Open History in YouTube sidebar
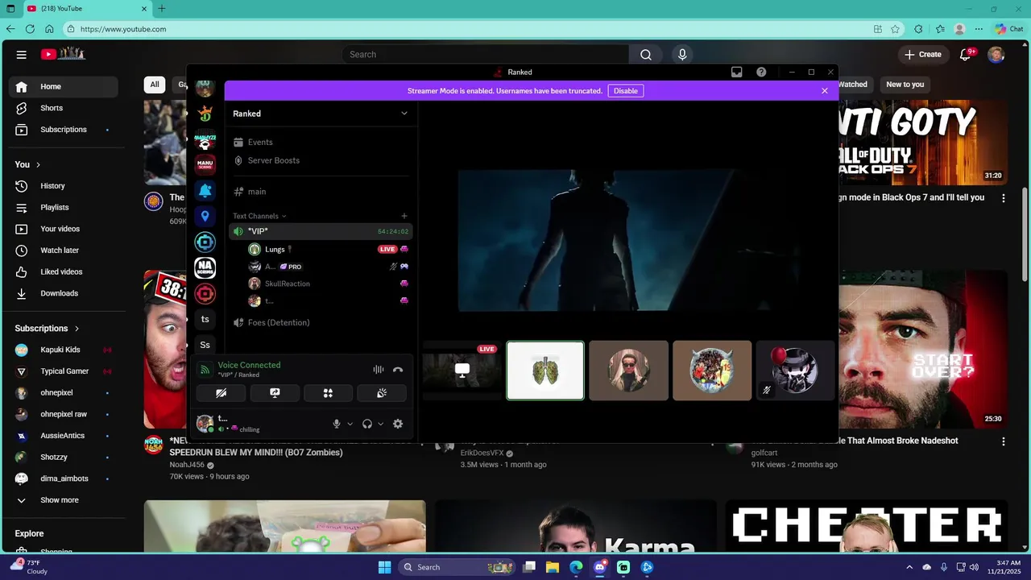Screen dimensions: 1031x580 pyautogui.click(x=64, y=186)
